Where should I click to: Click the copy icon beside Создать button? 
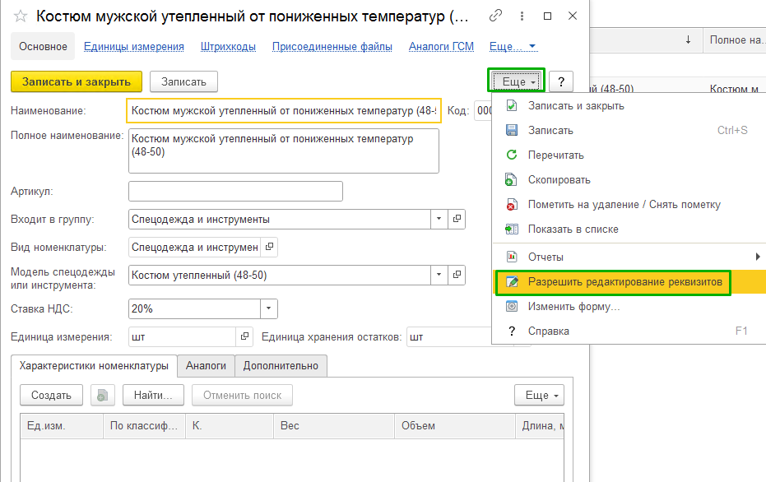coord(103,396)
